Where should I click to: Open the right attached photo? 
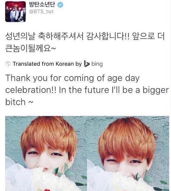coord(128,153)
